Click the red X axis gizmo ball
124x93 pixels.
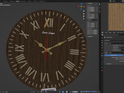84,7
